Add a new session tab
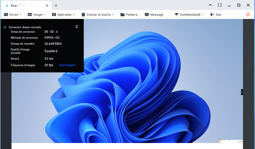 [56, 5]
